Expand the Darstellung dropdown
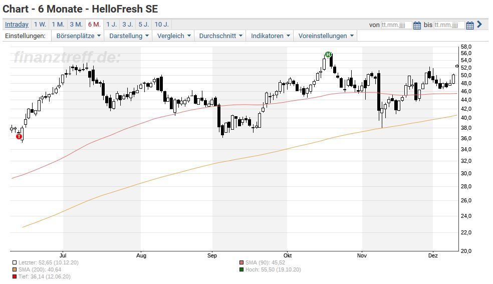This screenshot has height=284, width=493. coord(129,36)
